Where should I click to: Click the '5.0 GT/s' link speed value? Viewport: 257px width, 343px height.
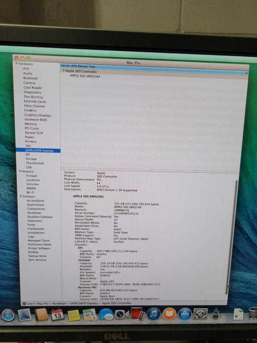point(103,186)
